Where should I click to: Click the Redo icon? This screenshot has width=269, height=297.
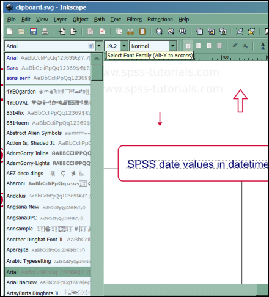102,31
